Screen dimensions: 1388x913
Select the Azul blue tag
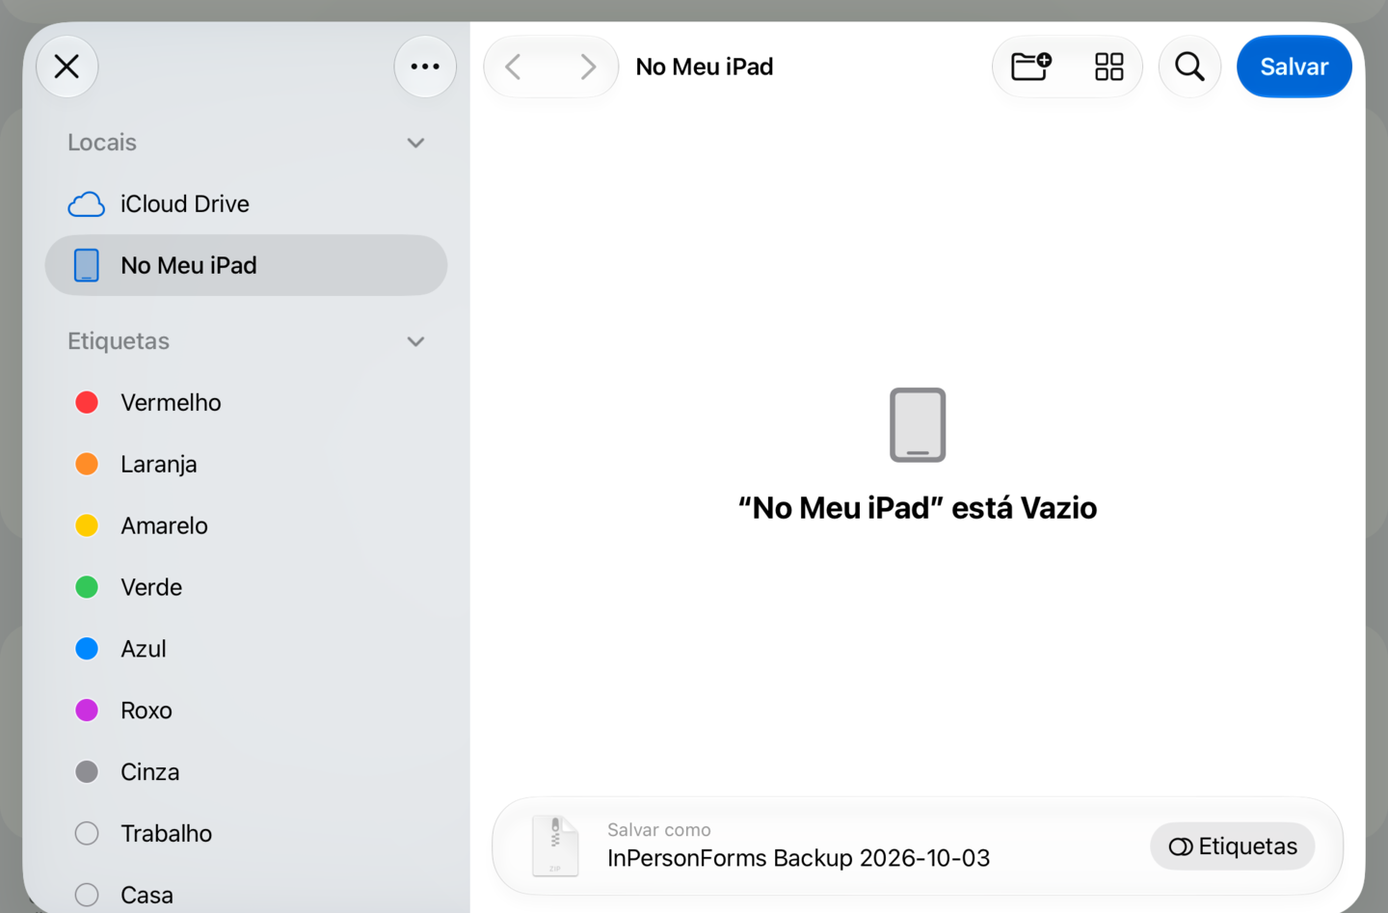pos(246,649)
